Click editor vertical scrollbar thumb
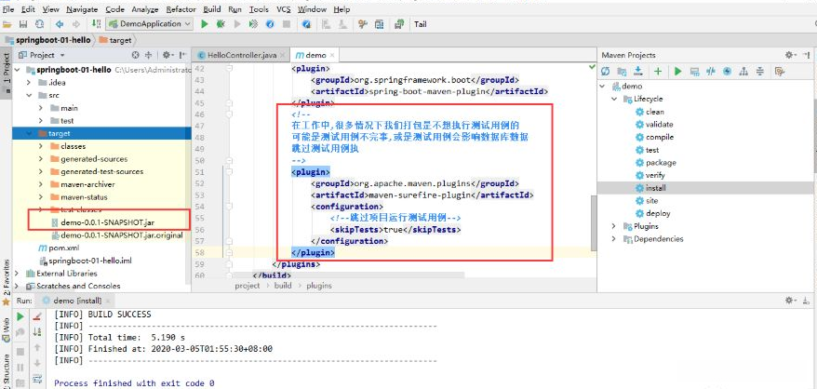Screen dimensions: 817x389 coord(594,223)
